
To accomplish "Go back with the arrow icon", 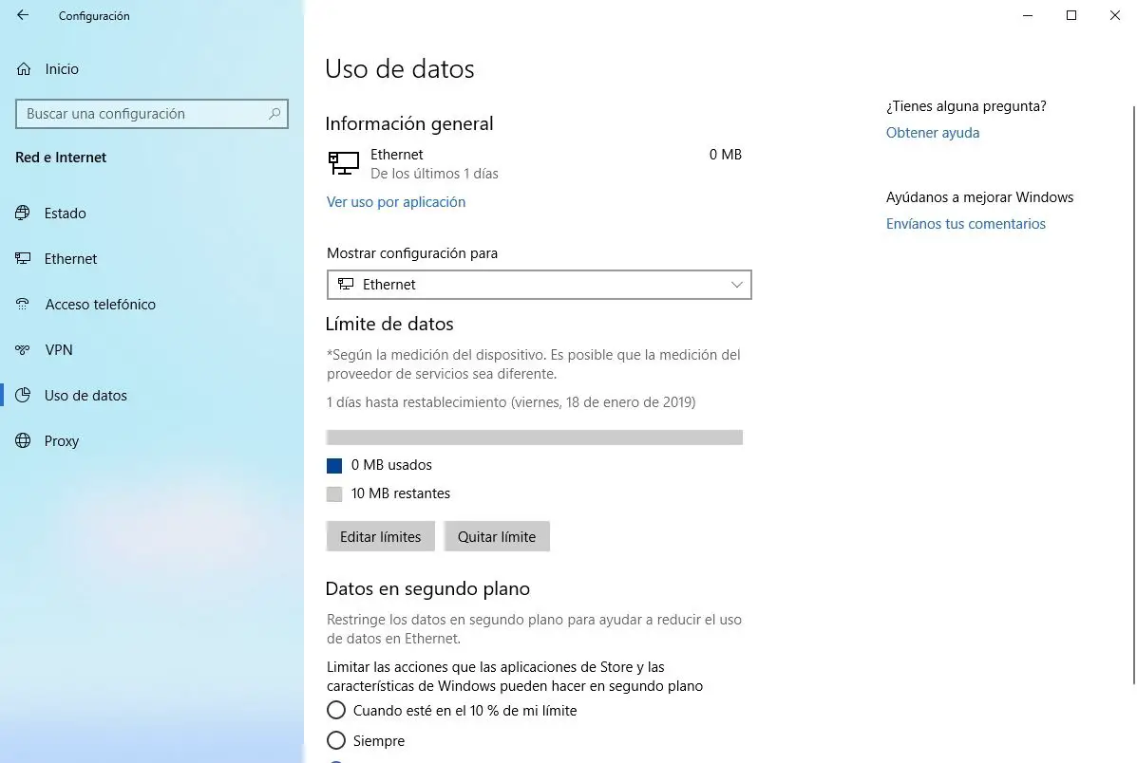I will point(23,15).
